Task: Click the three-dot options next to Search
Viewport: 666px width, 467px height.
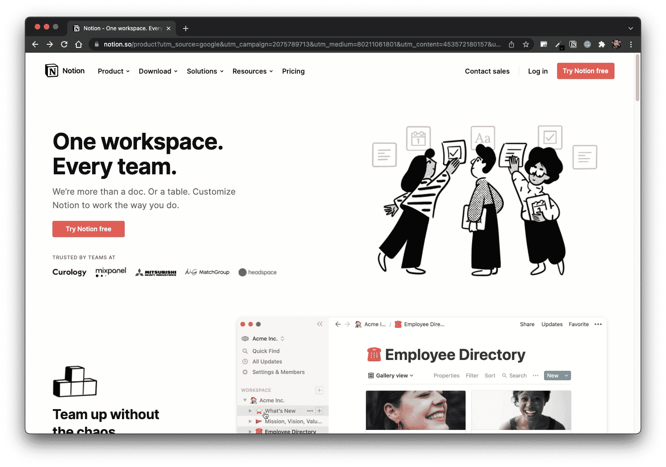Action: tap(535, 375)
